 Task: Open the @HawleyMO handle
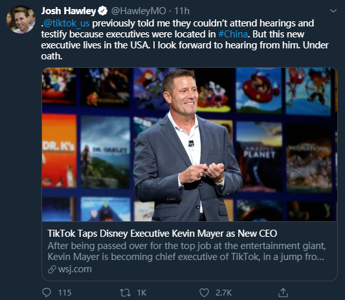tap(139, 11)
